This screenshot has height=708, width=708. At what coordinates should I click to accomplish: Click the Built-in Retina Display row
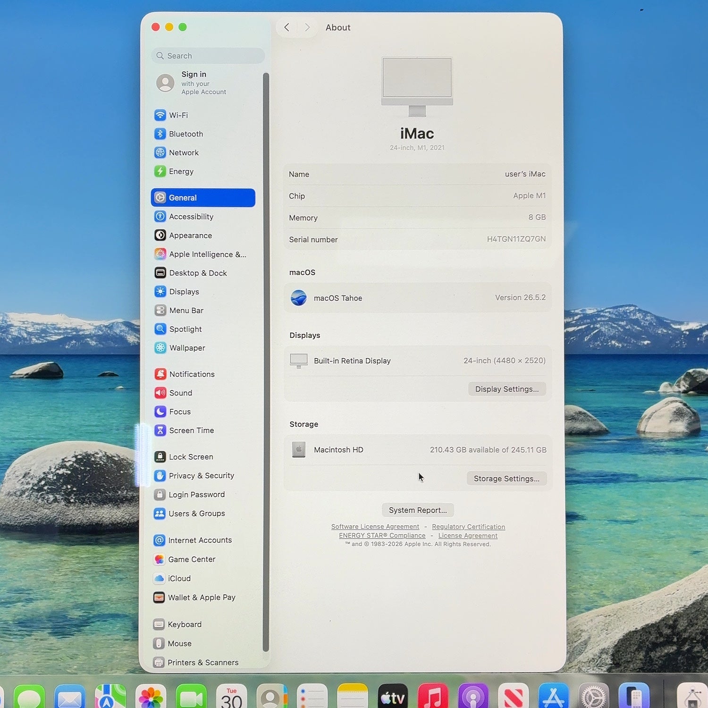(x=418, y=361)
